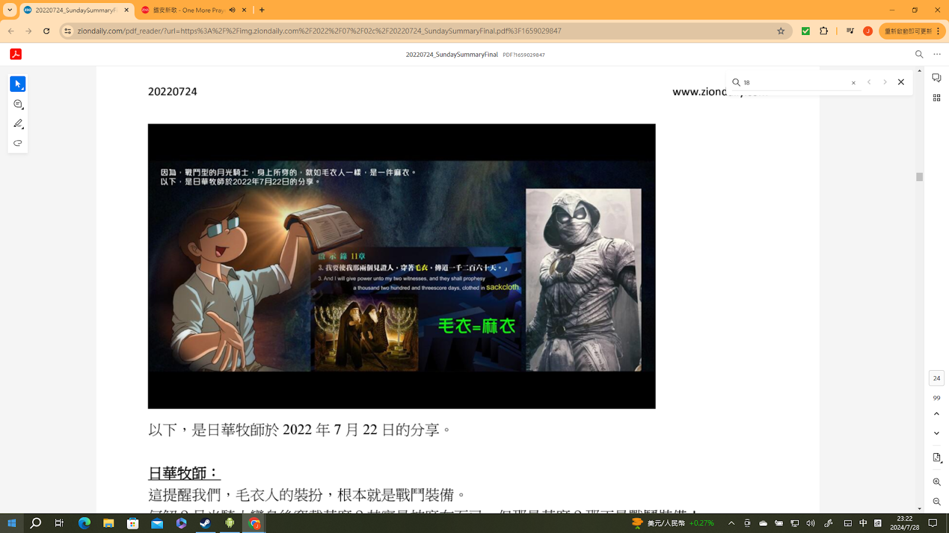This screenshot has height=533, width=949.
Task: Open the PDF viewer more options menu
Action: pos(937,54)
